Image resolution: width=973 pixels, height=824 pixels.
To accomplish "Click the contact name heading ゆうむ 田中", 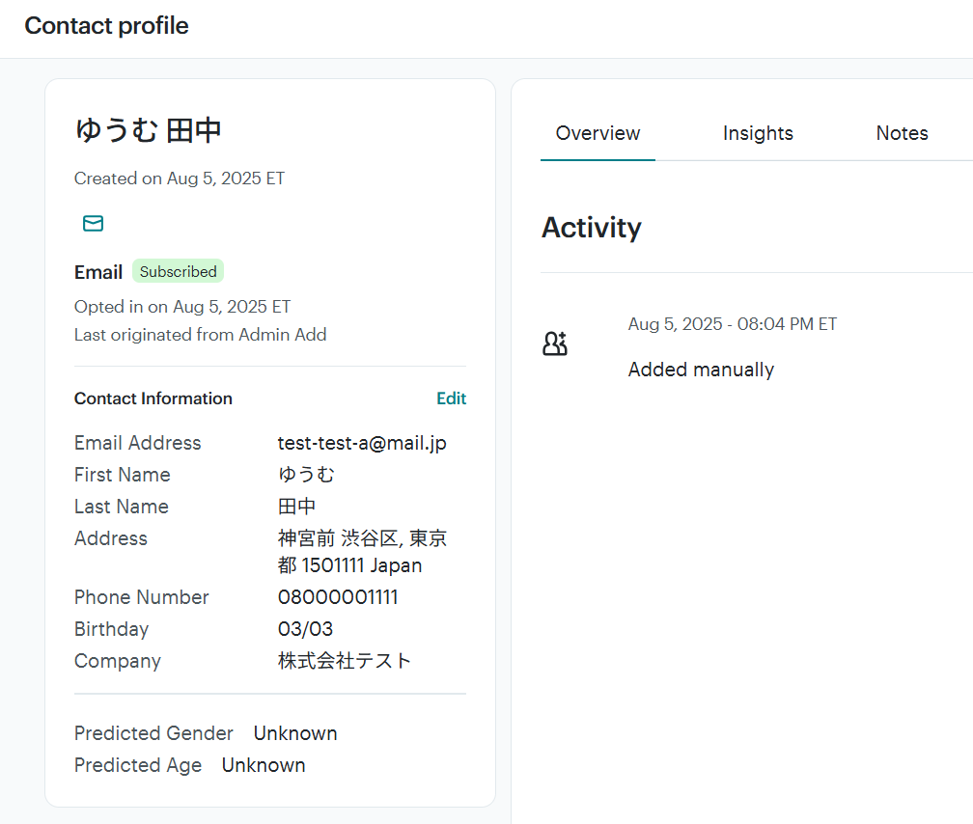I will 149,130.
